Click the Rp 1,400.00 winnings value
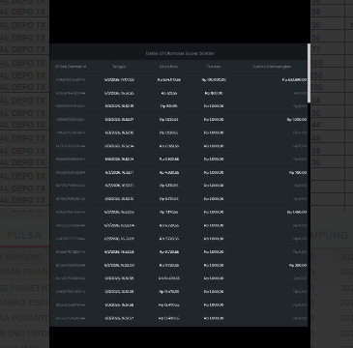 tap(297, 213)
